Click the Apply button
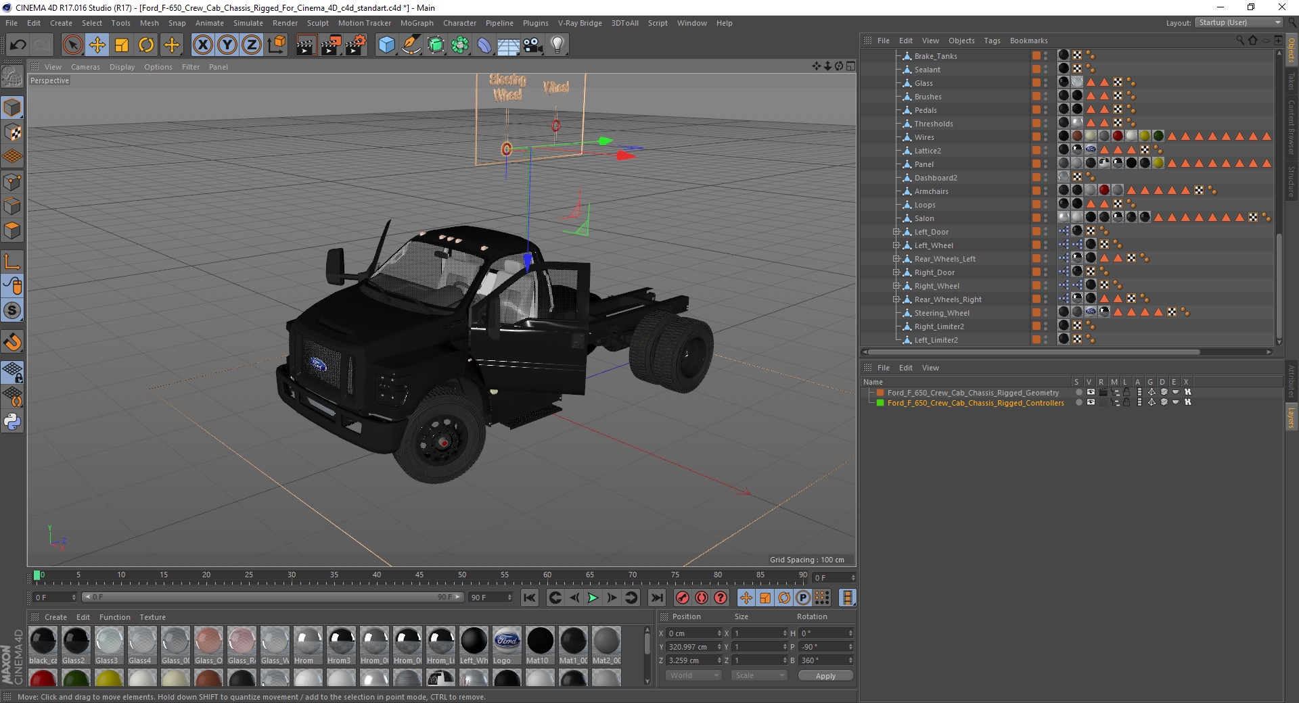 [825, 676]
